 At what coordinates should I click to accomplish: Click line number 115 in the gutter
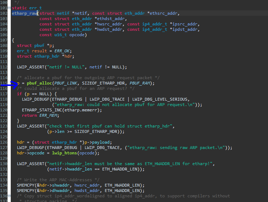(4, 83)
